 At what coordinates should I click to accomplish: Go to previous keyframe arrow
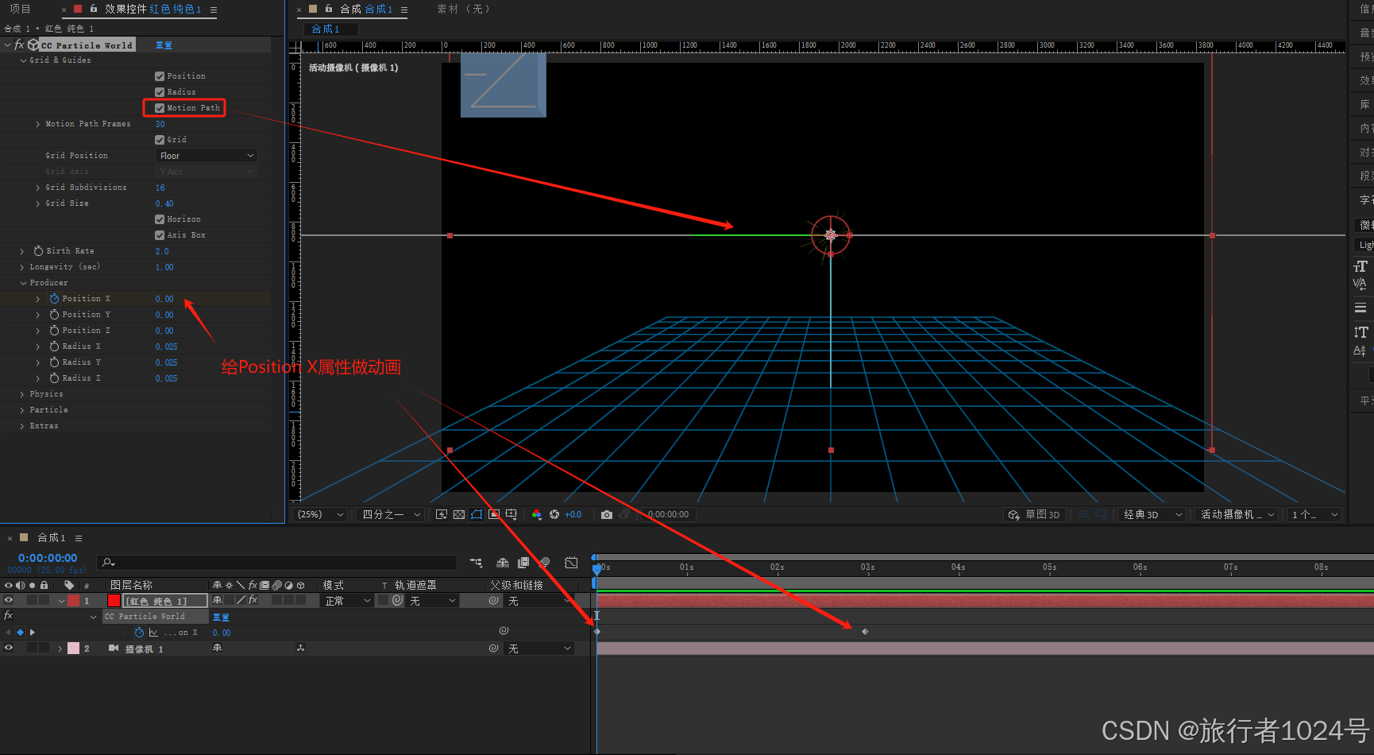click(x=9, y=633)
